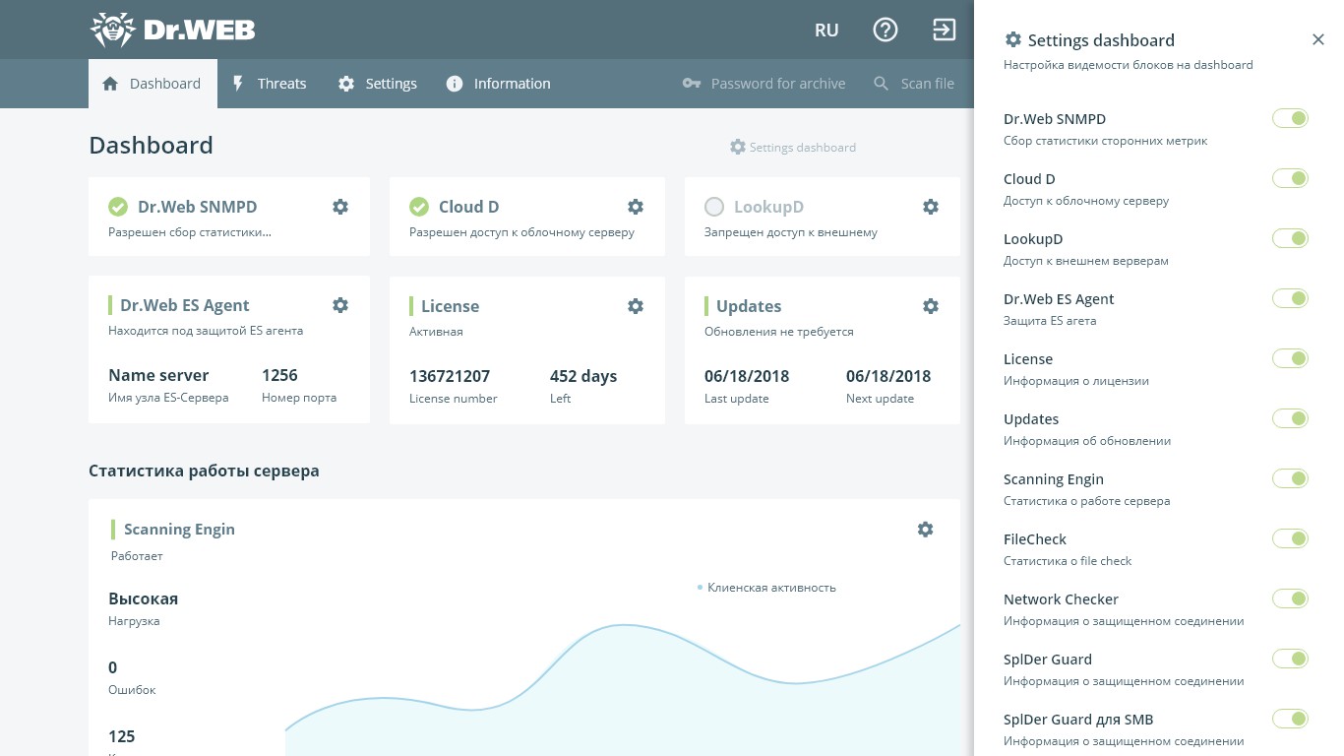Toggle FileCheck block switch
This screenshot has height=756, width=1344.
pyautogui.click(x=1290, y=538)
